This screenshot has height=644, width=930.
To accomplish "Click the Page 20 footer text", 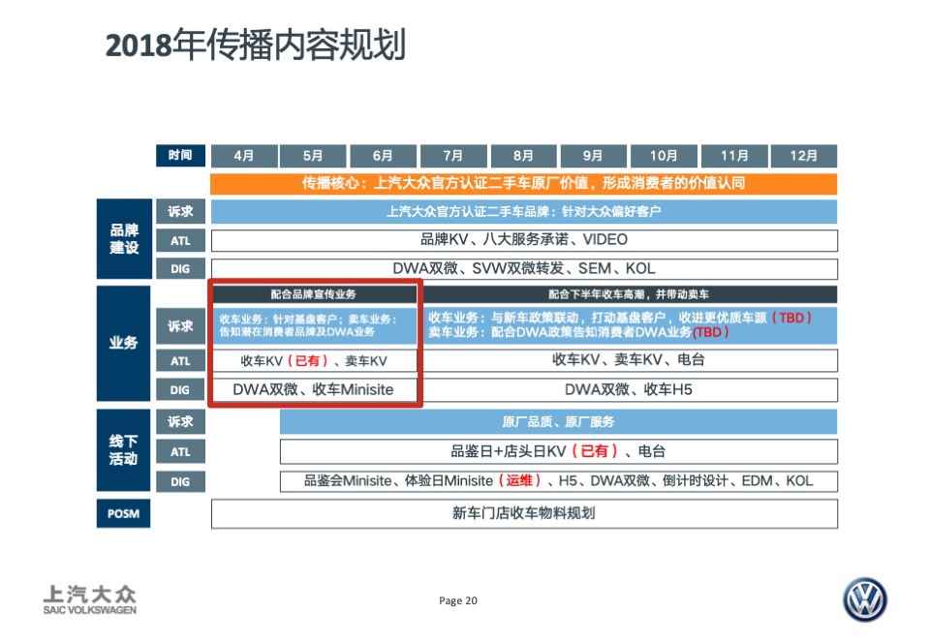I will point(456,600).
